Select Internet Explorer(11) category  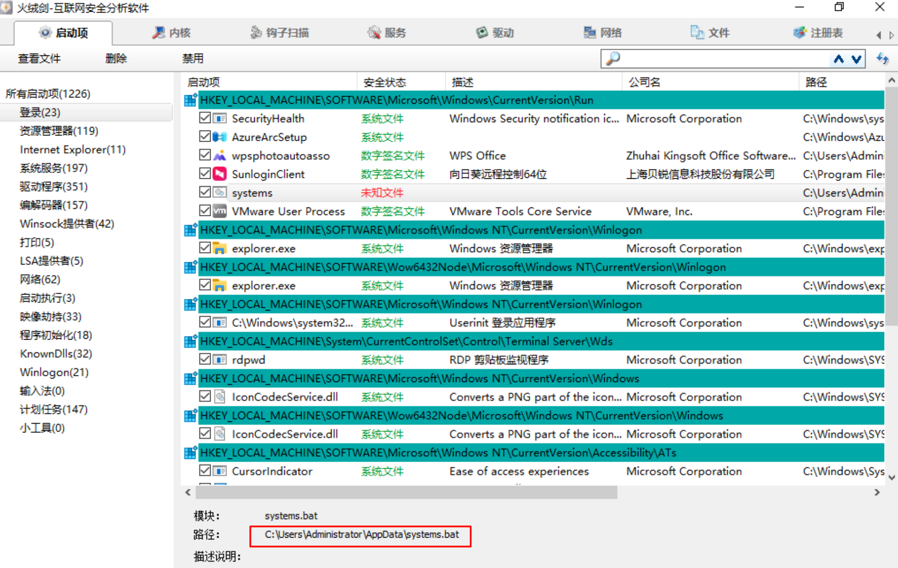click(73, 150)
